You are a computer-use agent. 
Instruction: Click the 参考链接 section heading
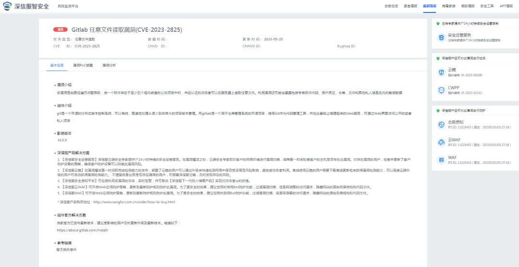coord(64,243)
